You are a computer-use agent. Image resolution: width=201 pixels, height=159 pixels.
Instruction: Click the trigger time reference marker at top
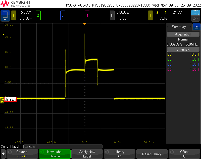[85, 24]
